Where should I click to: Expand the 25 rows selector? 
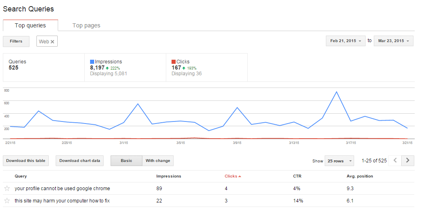(339, 161)
